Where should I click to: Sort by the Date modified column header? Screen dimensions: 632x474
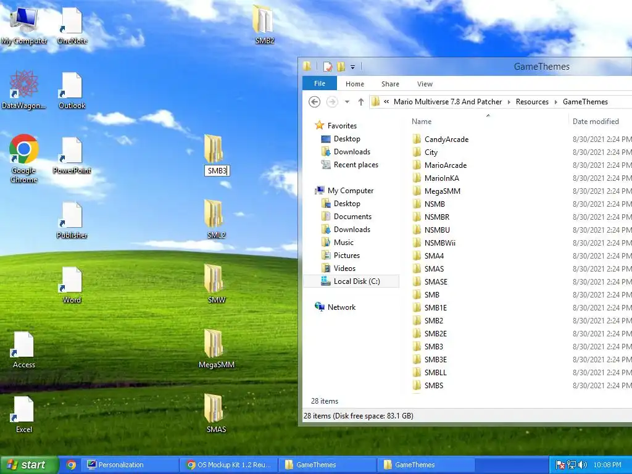click(596, 122)
